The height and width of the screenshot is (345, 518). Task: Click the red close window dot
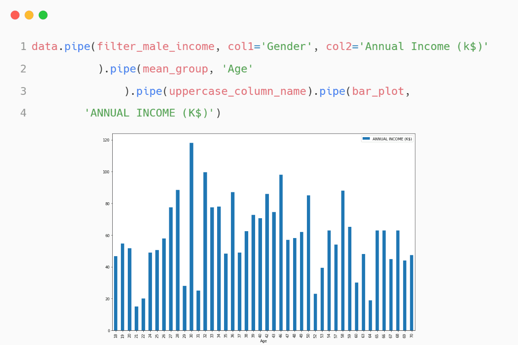click(x=15, y=15)
